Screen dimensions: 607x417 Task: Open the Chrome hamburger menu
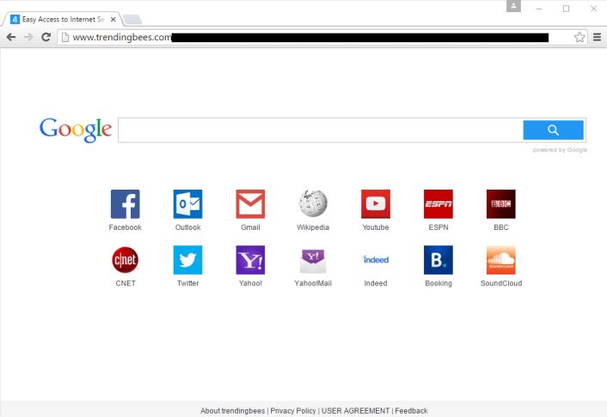(597, 37)
